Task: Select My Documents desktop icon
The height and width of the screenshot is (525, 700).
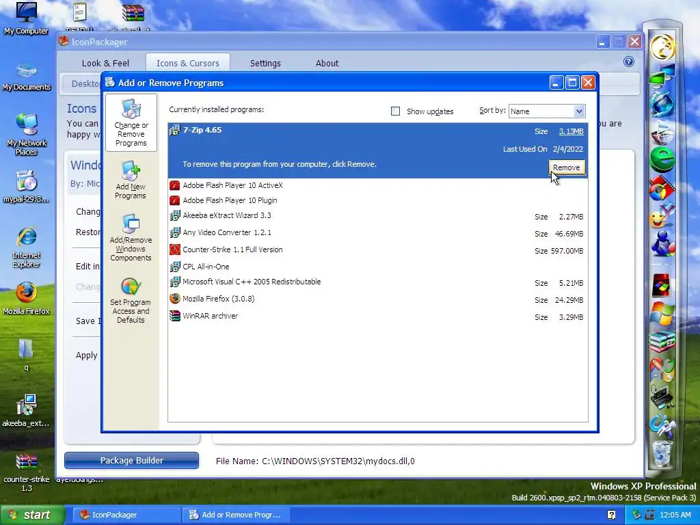Action: coord(27,77)
